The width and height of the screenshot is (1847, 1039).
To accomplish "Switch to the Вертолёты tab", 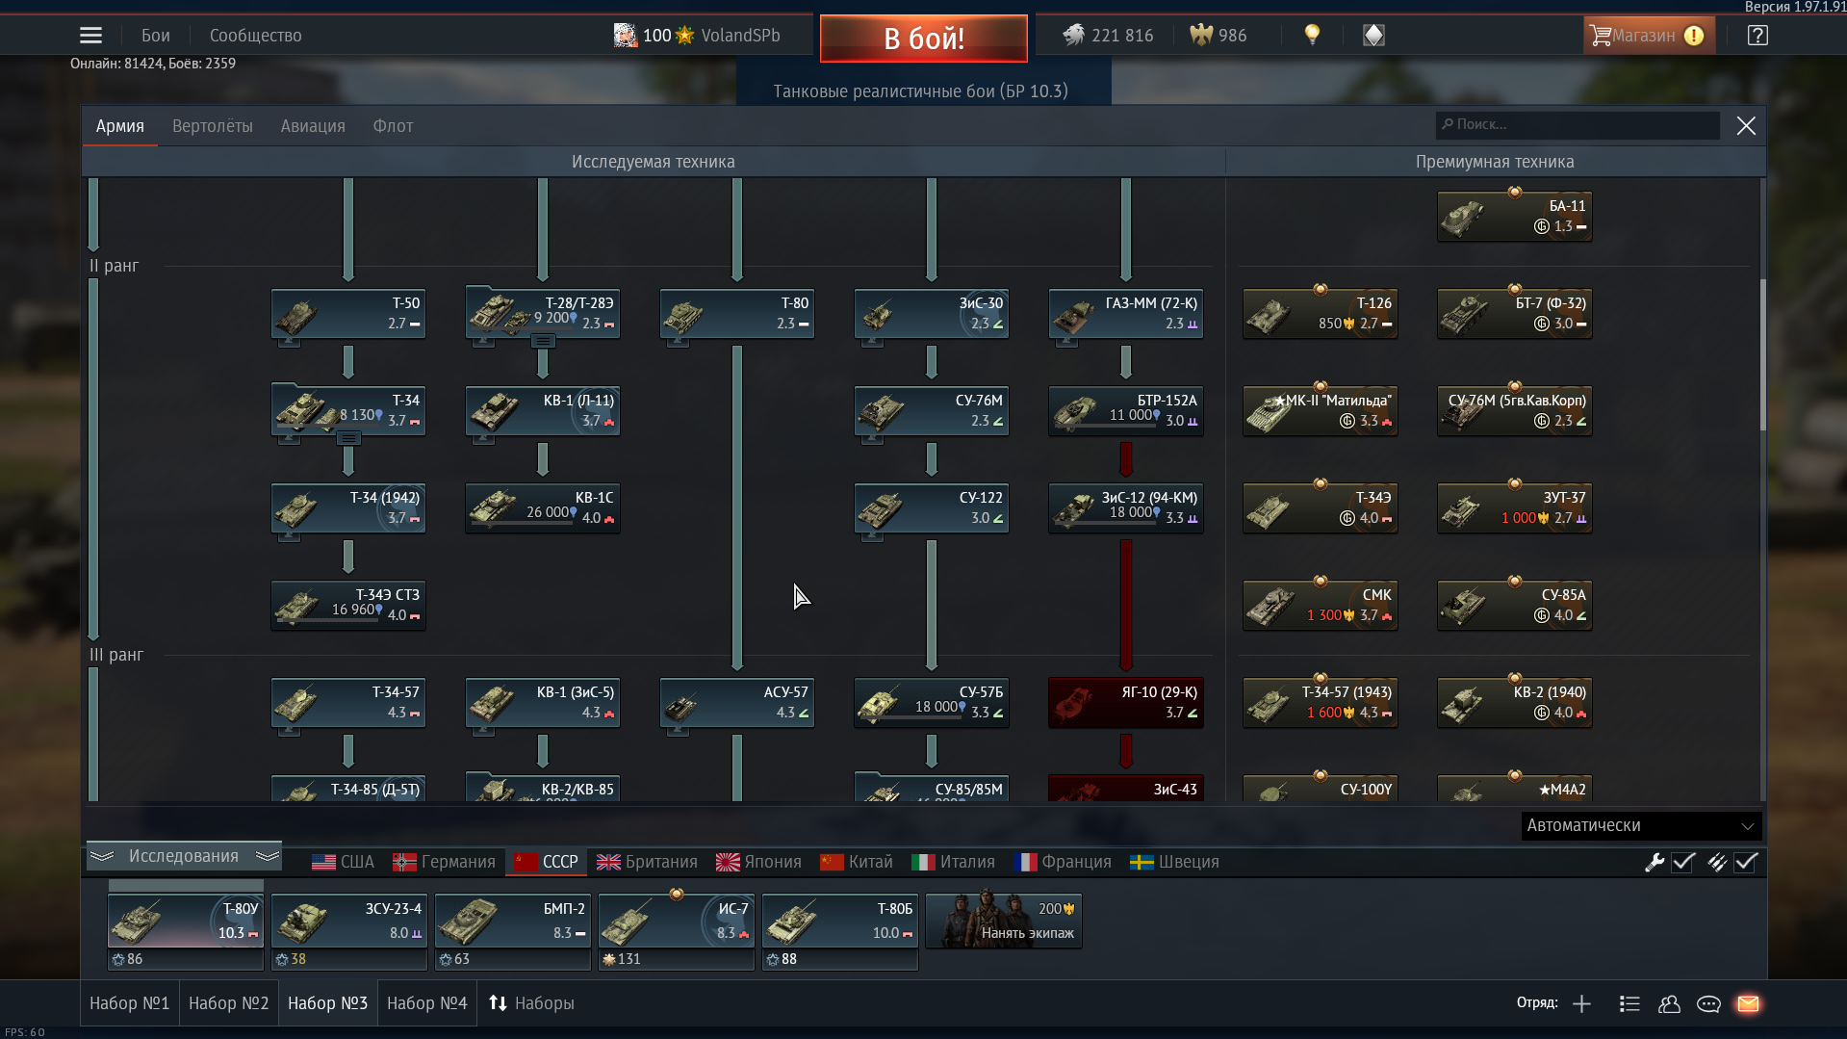I will pyautogui.click(x=213, y=126).
